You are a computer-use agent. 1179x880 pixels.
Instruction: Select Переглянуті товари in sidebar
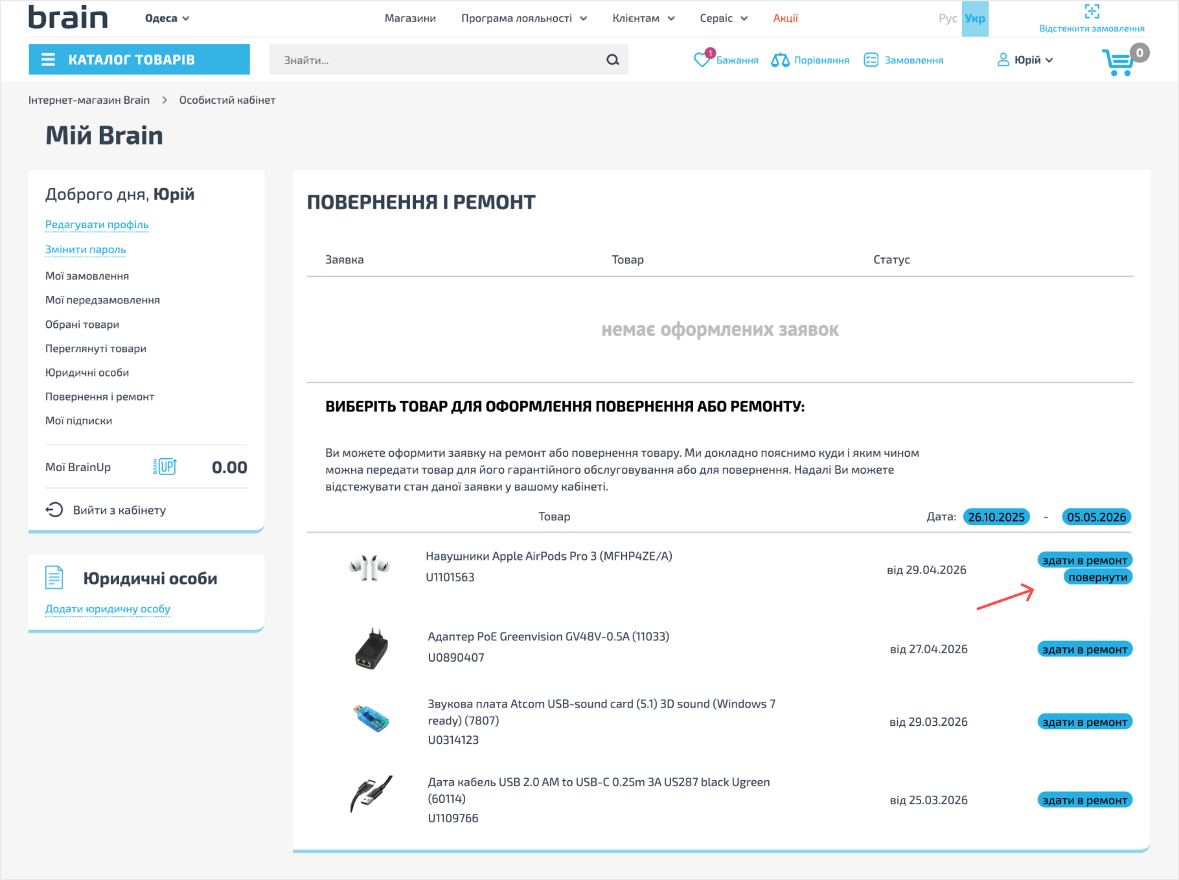click(96, 349)
